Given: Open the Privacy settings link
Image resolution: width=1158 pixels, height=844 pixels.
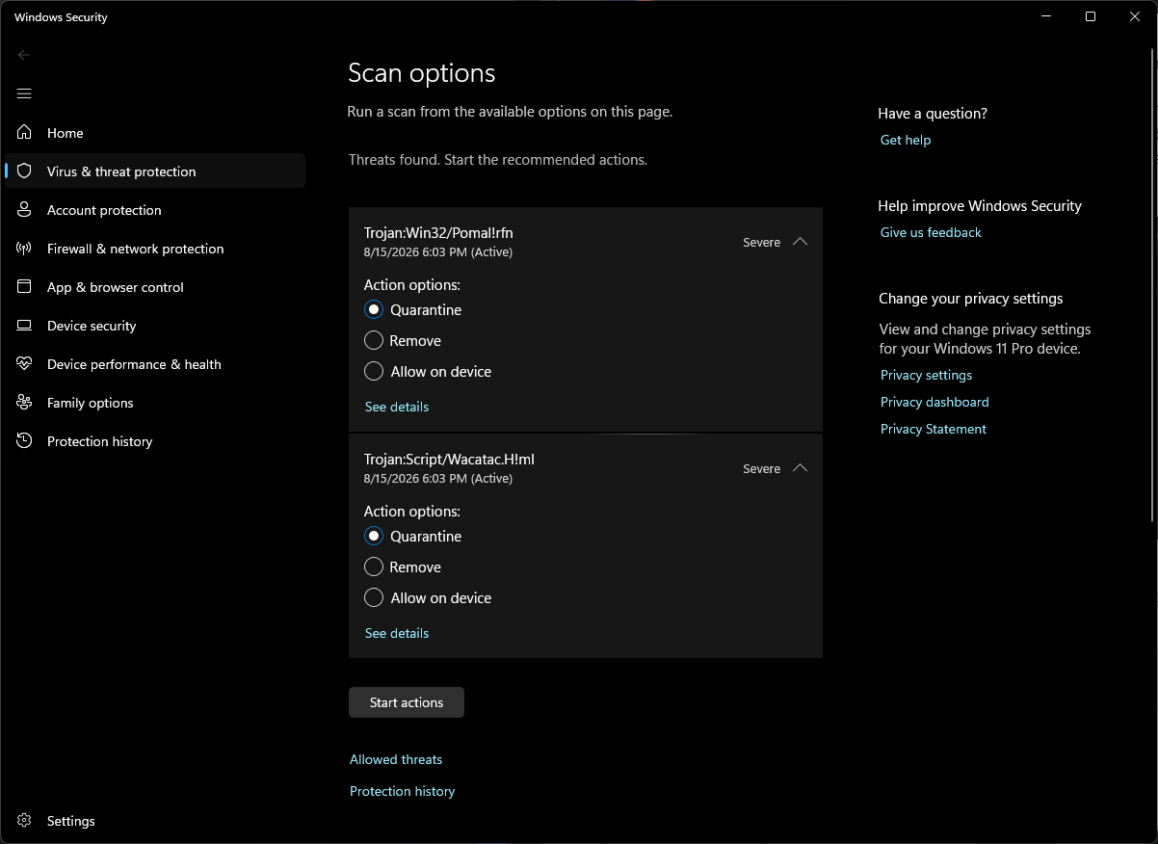Looking at the screenshot, I should pos(927,375).
